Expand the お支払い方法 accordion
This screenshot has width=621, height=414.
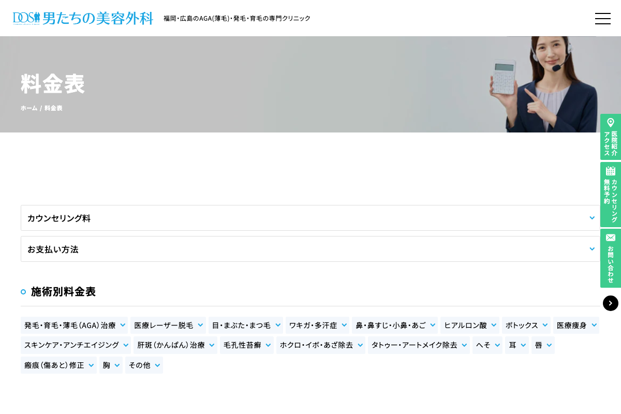click(x=310, y=249)
